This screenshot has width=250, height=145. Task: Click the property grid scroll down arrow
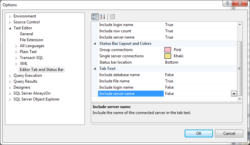tap(240, 98)
